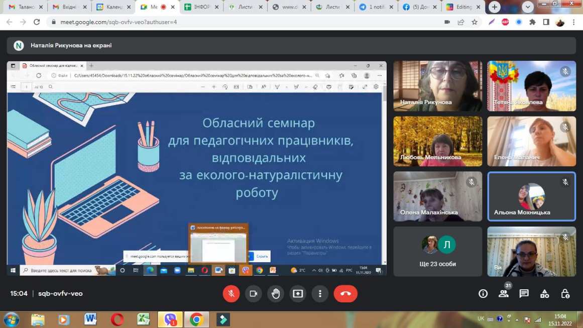The height and width of the screenshot is (328, 583).
Task: Open the chat with everyone panel
Action: click(524, 294)
